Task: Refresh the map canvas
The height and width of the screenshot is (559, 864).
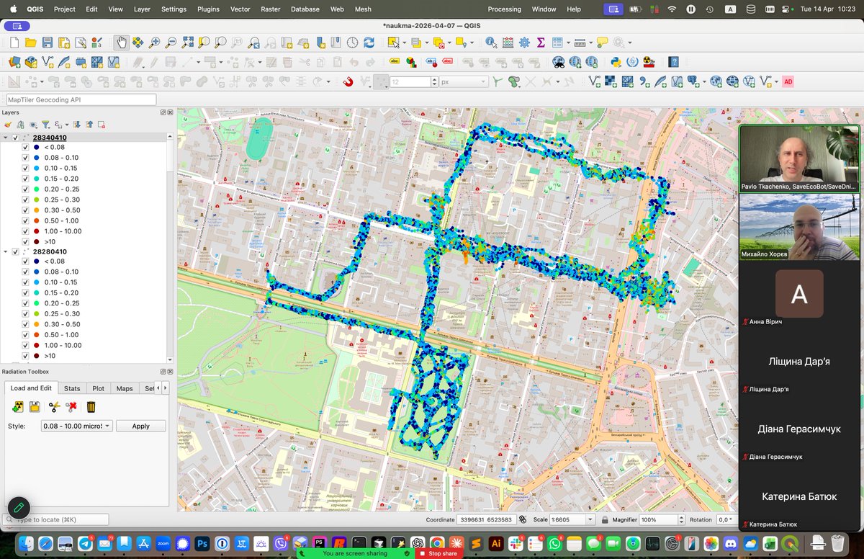Action: 369,43
